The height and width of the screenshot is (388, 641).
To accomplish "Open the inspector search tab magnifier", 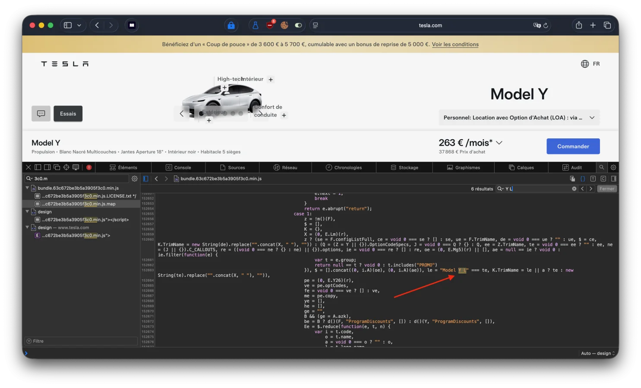I will coord(602,167).
